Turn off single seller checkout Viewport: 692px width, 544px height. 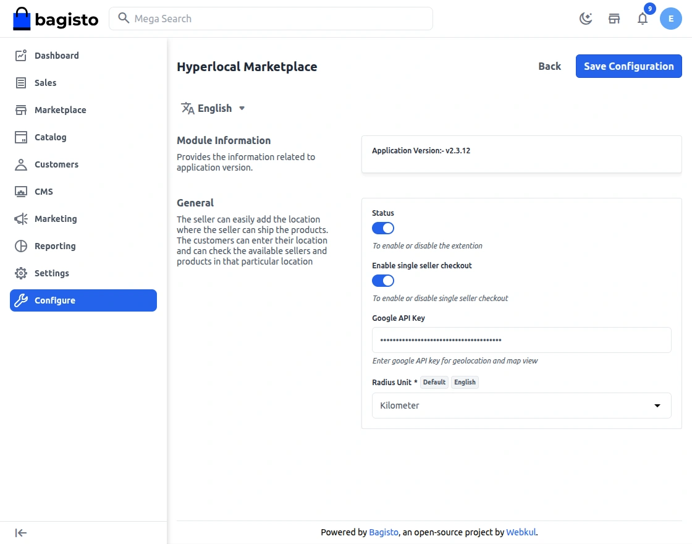point(382,281)
